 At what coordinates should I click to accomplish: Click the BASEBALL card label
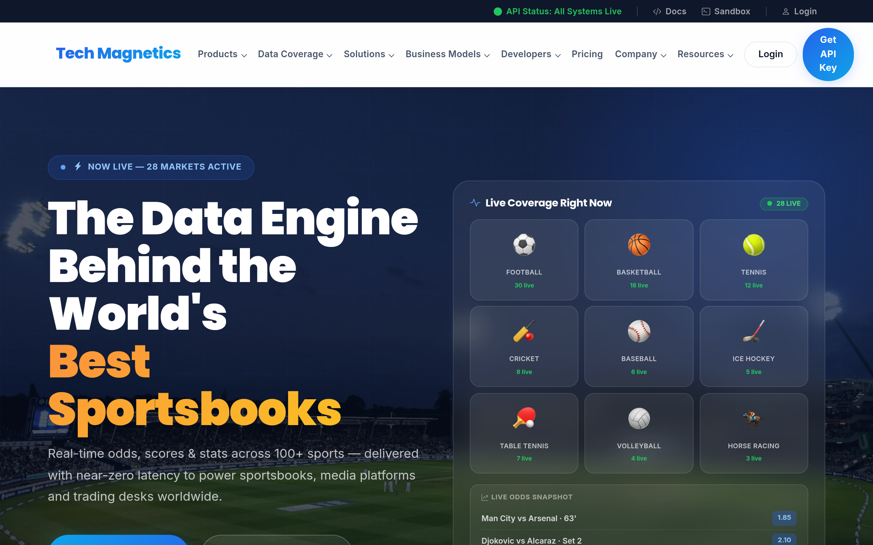click(x=638, y=359)
